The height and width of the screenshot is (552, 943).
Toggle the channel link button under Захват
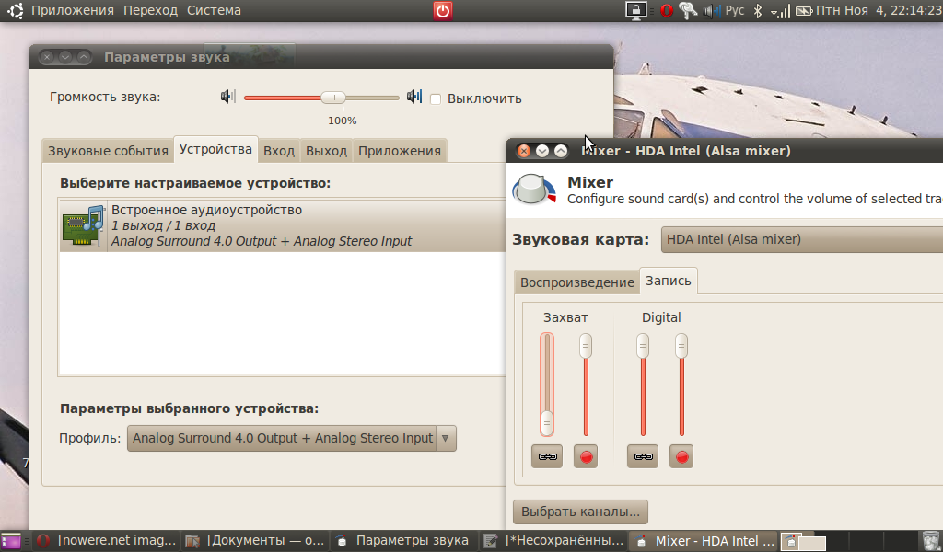click(x=547, y=456)
